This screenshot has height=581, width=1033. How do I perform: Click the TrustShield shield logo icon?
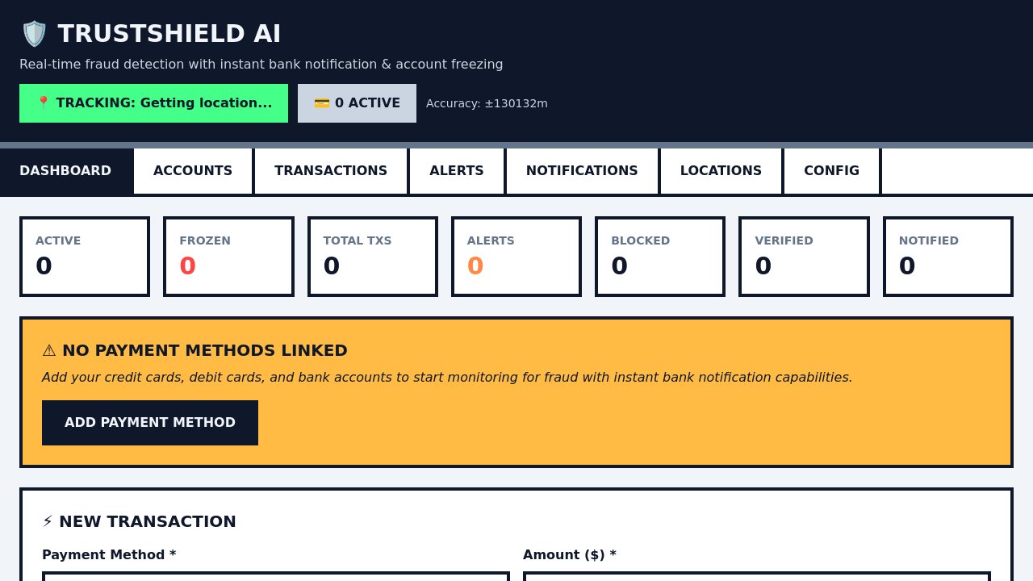tap(34, 34)
